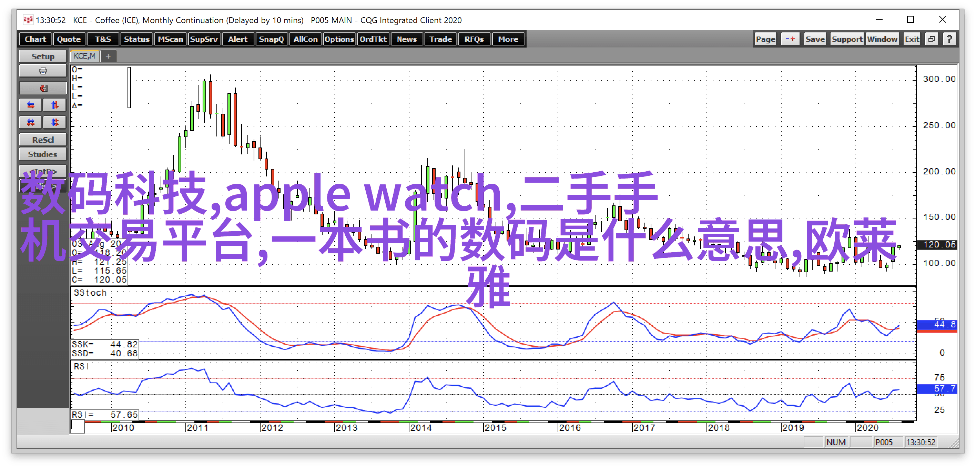Viewport: 976px width, 468px height.
Task: Toggle the red magnet snap button
Action: click(x=43, y=88)
